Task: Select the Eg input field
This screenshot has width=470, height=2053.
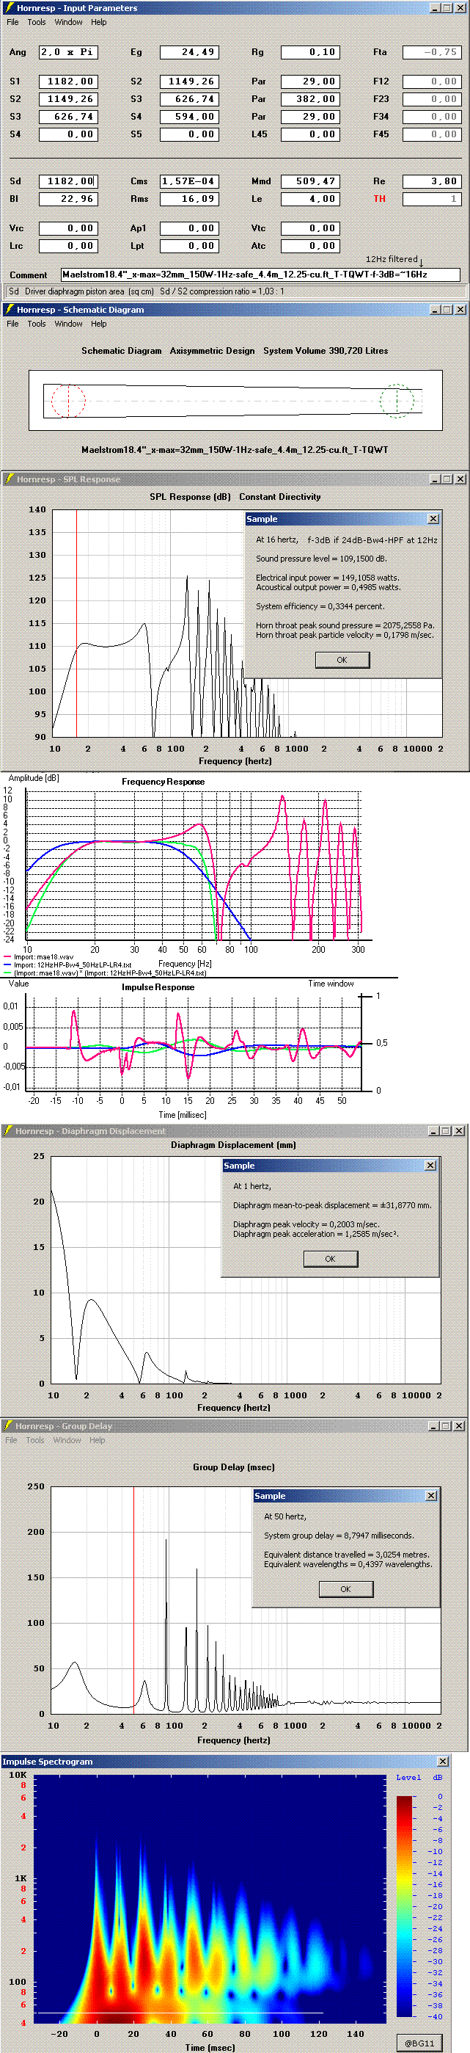Action: 188,53
